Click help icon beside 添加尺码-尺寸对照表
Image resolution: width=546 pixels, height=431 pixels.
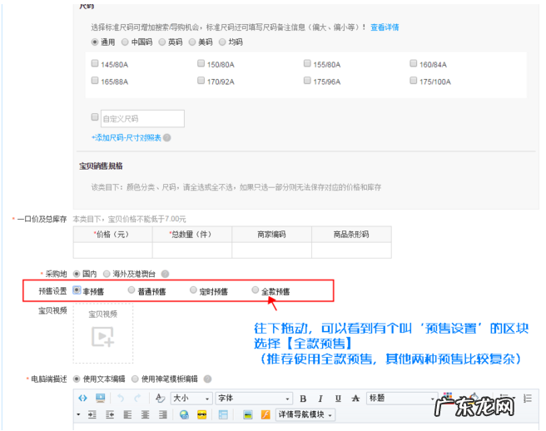167,138
